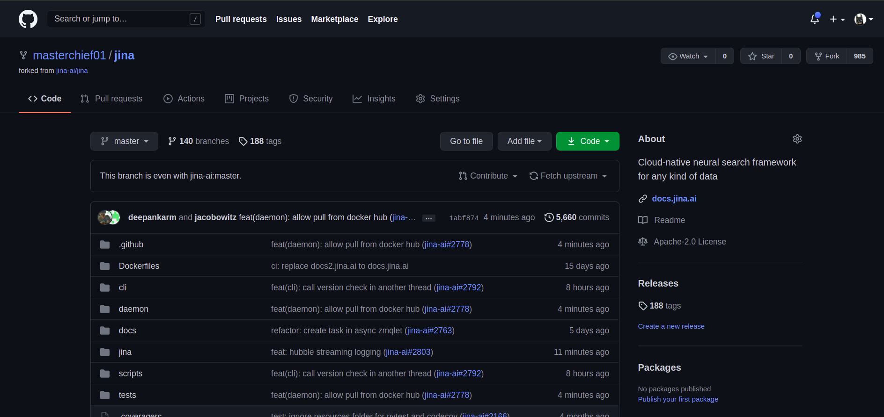Click the Watch button
This screenshot has width=884, height=417.
[688, 56]
